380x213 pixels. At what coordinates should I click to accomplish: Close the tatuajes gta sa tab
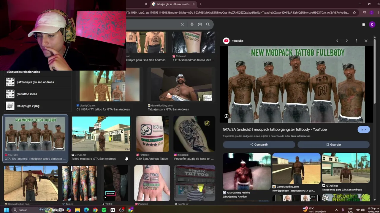pos(194,4)
